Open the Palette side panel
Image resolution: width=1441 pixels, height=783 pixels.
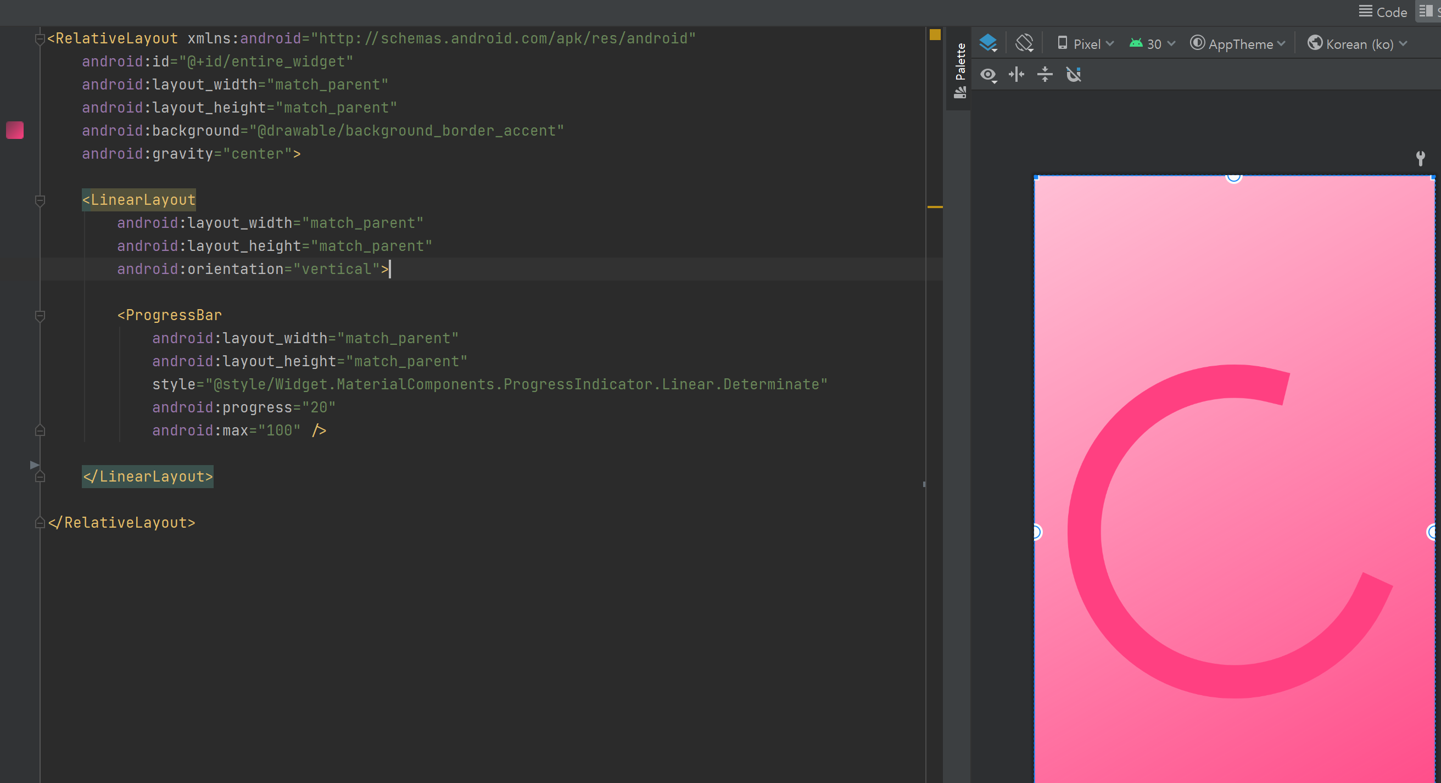(960, 70)
